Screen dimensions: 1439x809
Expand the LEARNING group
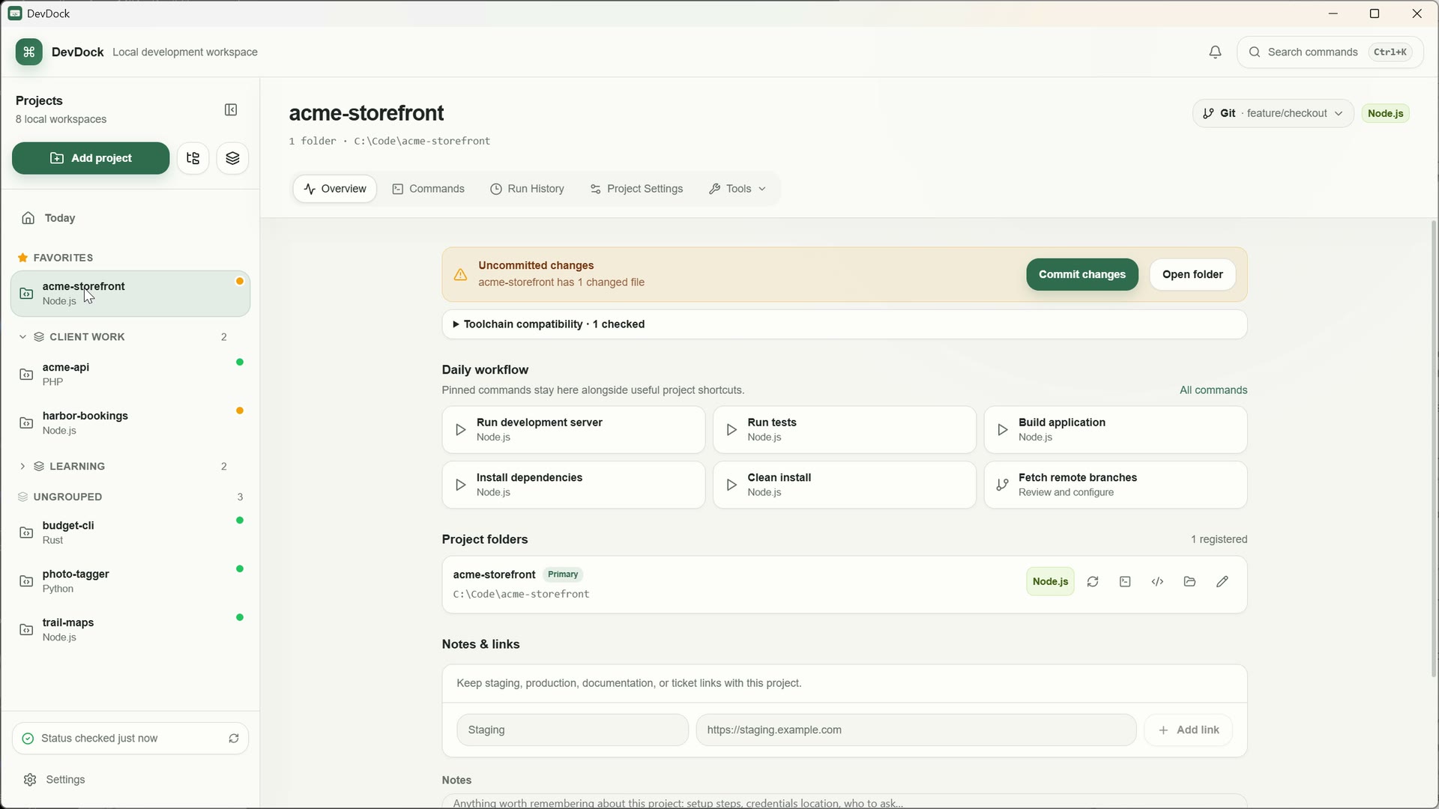click(22, 467)
